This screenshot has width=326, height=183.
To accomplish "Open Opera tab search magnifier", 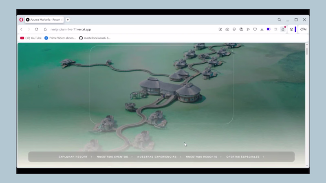I will click(x=280, y=20).
